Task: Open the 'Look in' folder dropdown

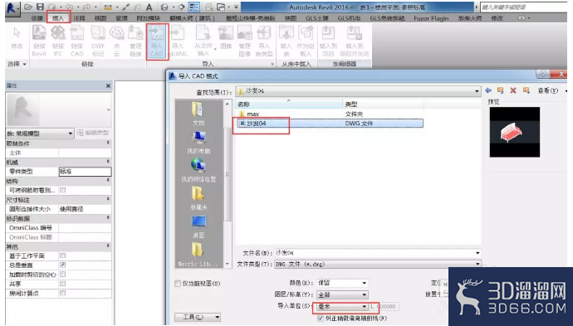Action: (x=358, y=90)
